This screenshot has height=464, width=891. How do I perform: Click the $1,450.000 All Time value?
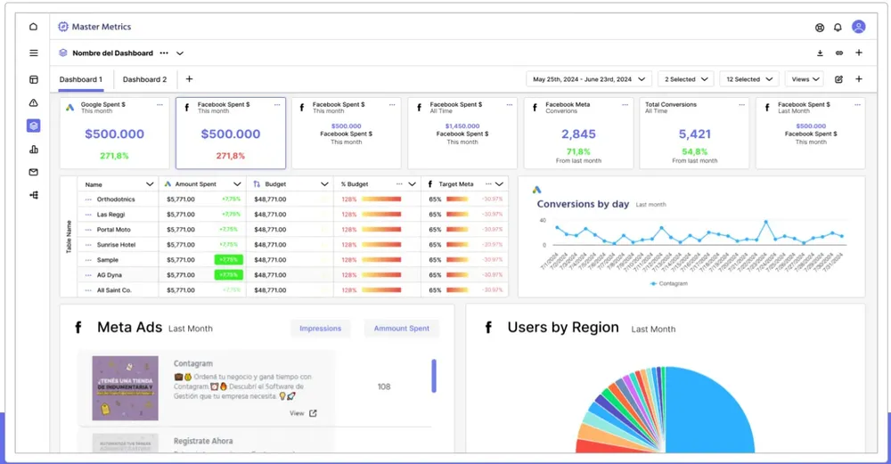click(x=462, y=126)
